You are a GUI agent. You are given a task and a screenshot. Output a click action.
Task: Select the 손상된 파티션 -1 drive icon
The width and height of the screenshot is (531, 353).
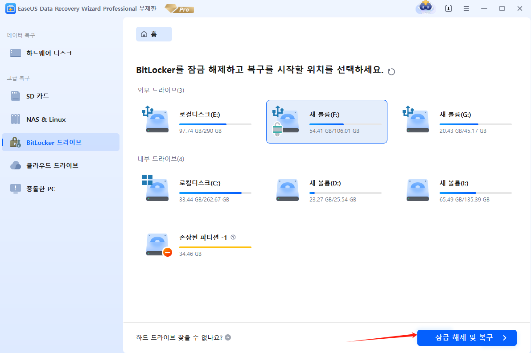pyautogui.click(x=159, y=245)
